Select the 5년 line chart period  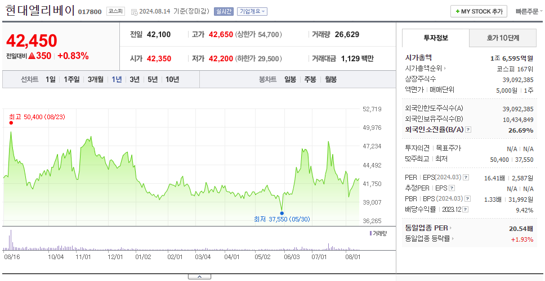[153, 79]
